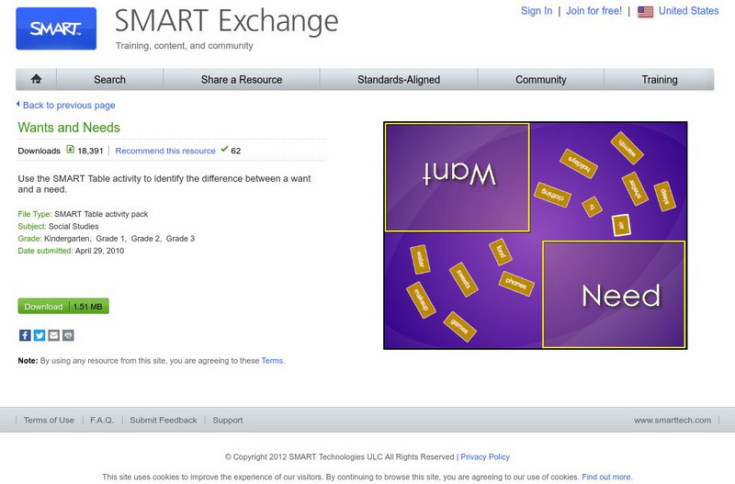
Task: Open Share a Resource tab
Action: pyautogui.click(x=242, y=80)
